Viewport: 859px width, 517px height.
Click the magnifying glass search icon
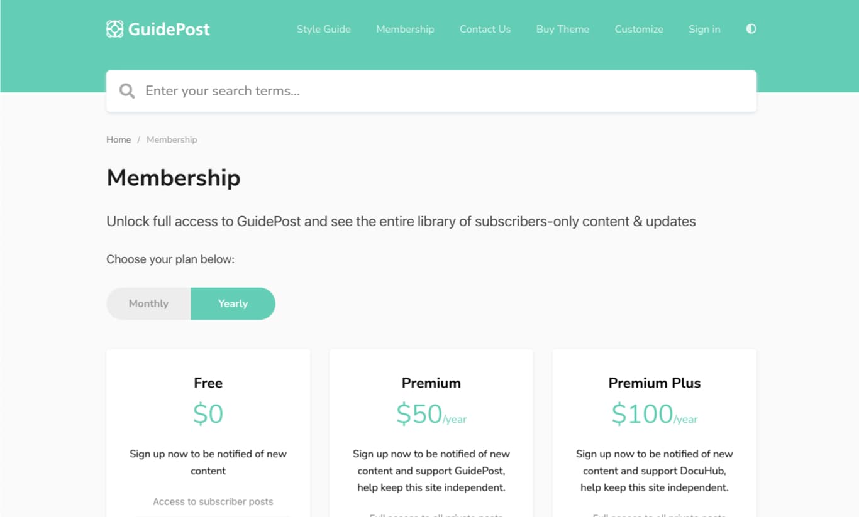click(x=127, y=91)
